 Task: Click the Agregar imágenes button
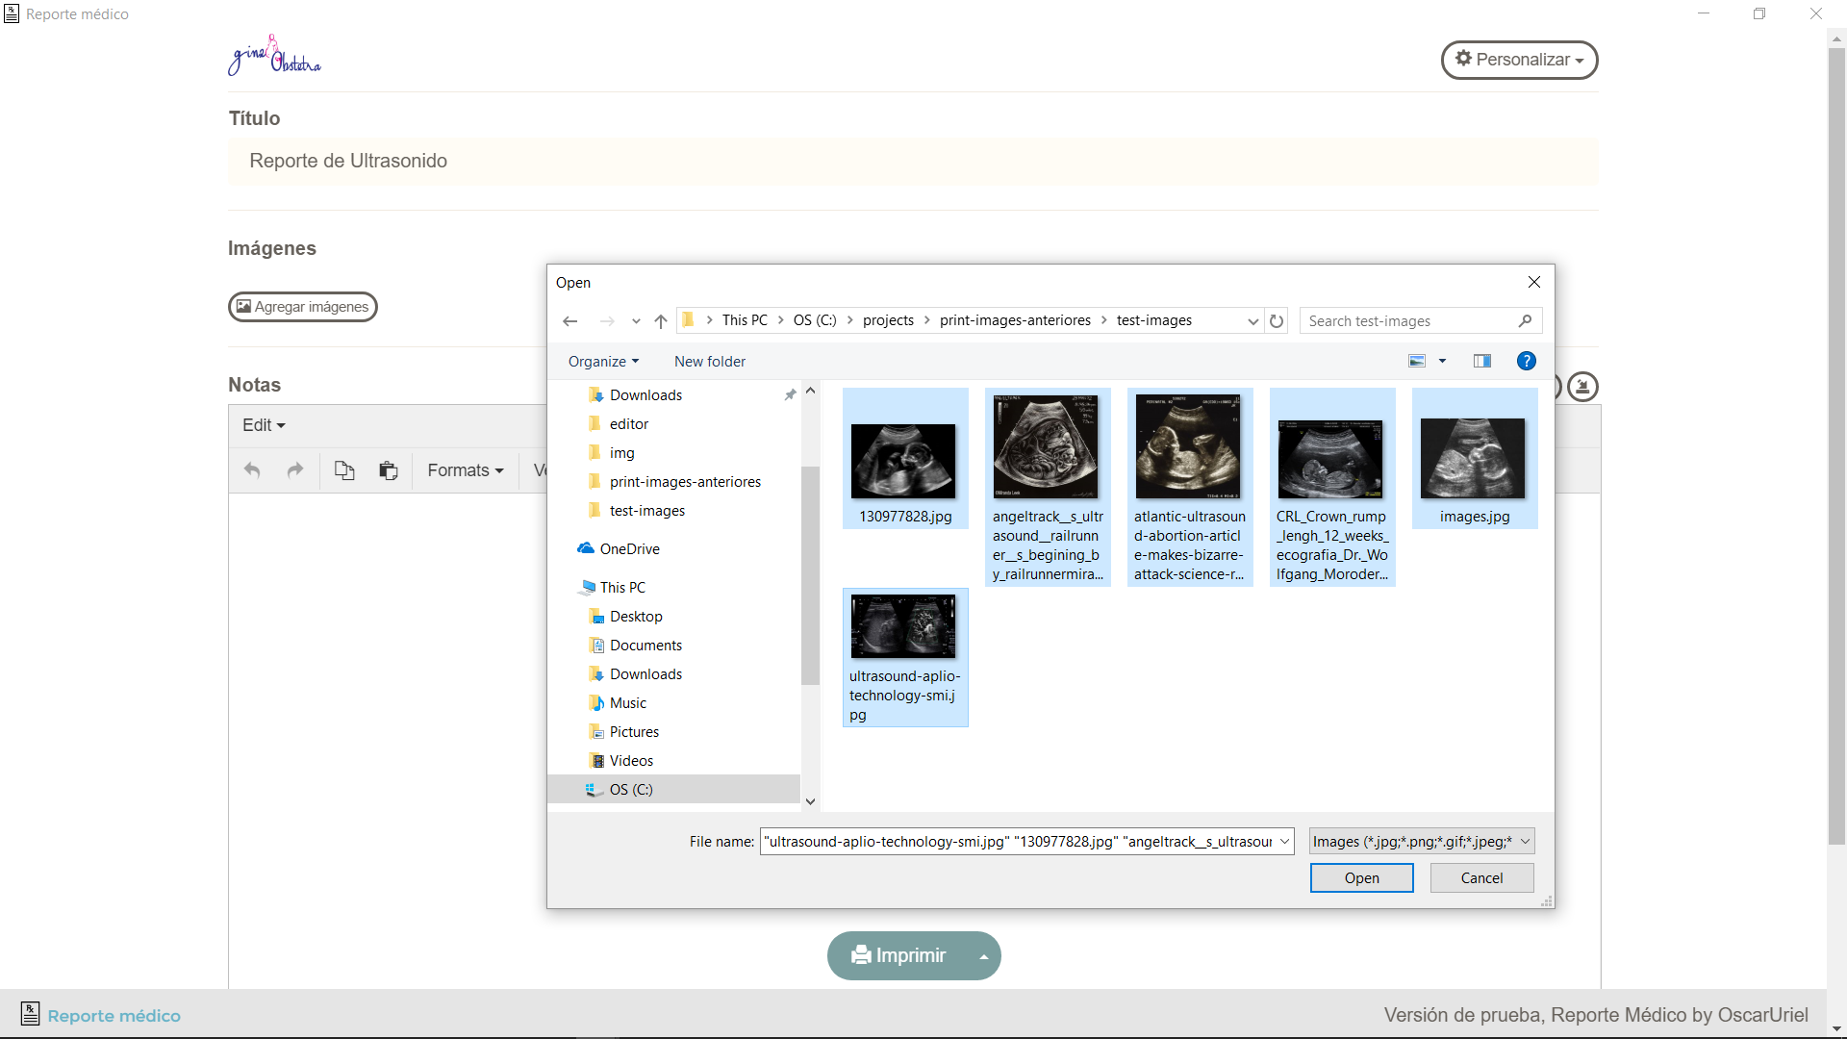pos(303,307)
